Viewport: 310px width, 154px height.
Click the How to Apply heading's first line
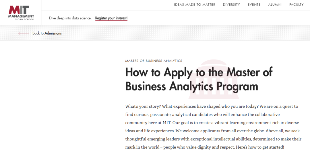[199, 72]
